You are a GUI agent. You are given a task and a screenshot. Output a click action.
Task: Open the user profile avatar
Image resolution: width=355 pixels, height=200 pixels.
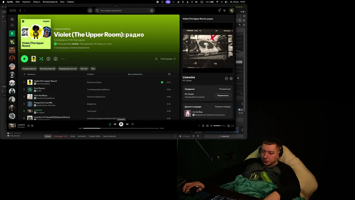pos(232,11)
